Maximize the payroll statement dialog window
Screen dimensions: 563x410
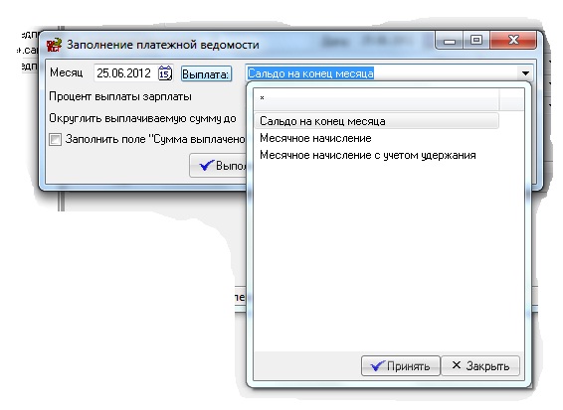point(476,40)
